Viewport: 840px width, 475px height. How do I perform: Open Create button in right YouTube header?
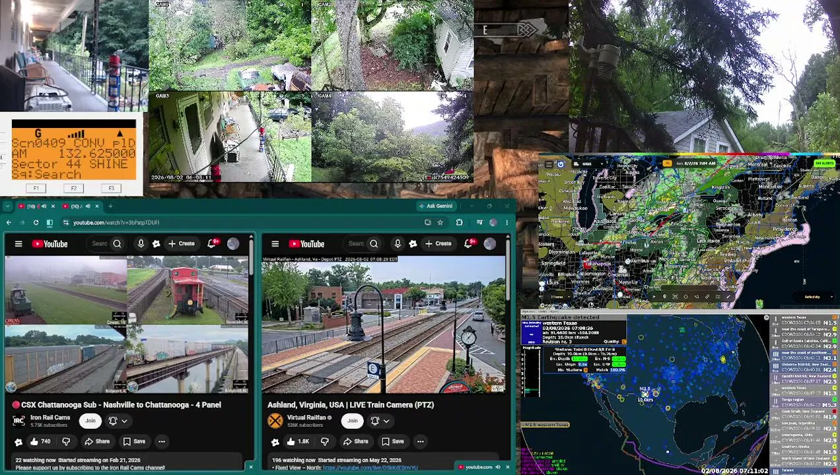tap(438, 244)
